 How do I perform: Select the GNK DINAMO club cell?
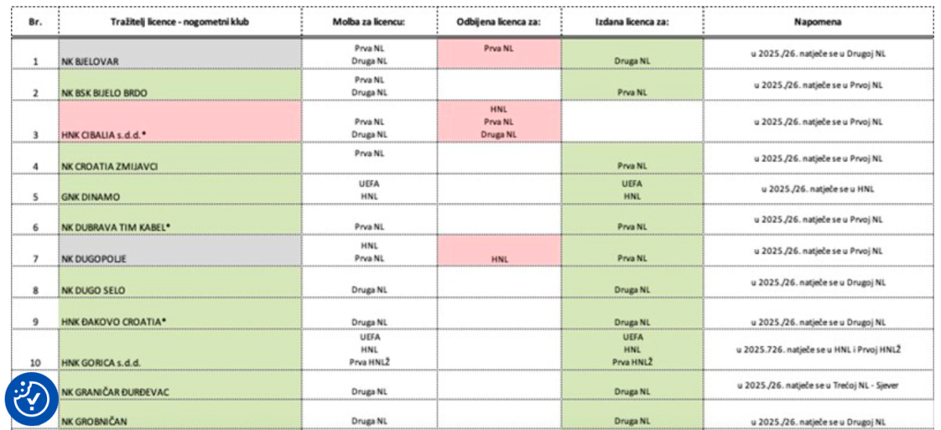pyautogui.click(x=180, y=190)
